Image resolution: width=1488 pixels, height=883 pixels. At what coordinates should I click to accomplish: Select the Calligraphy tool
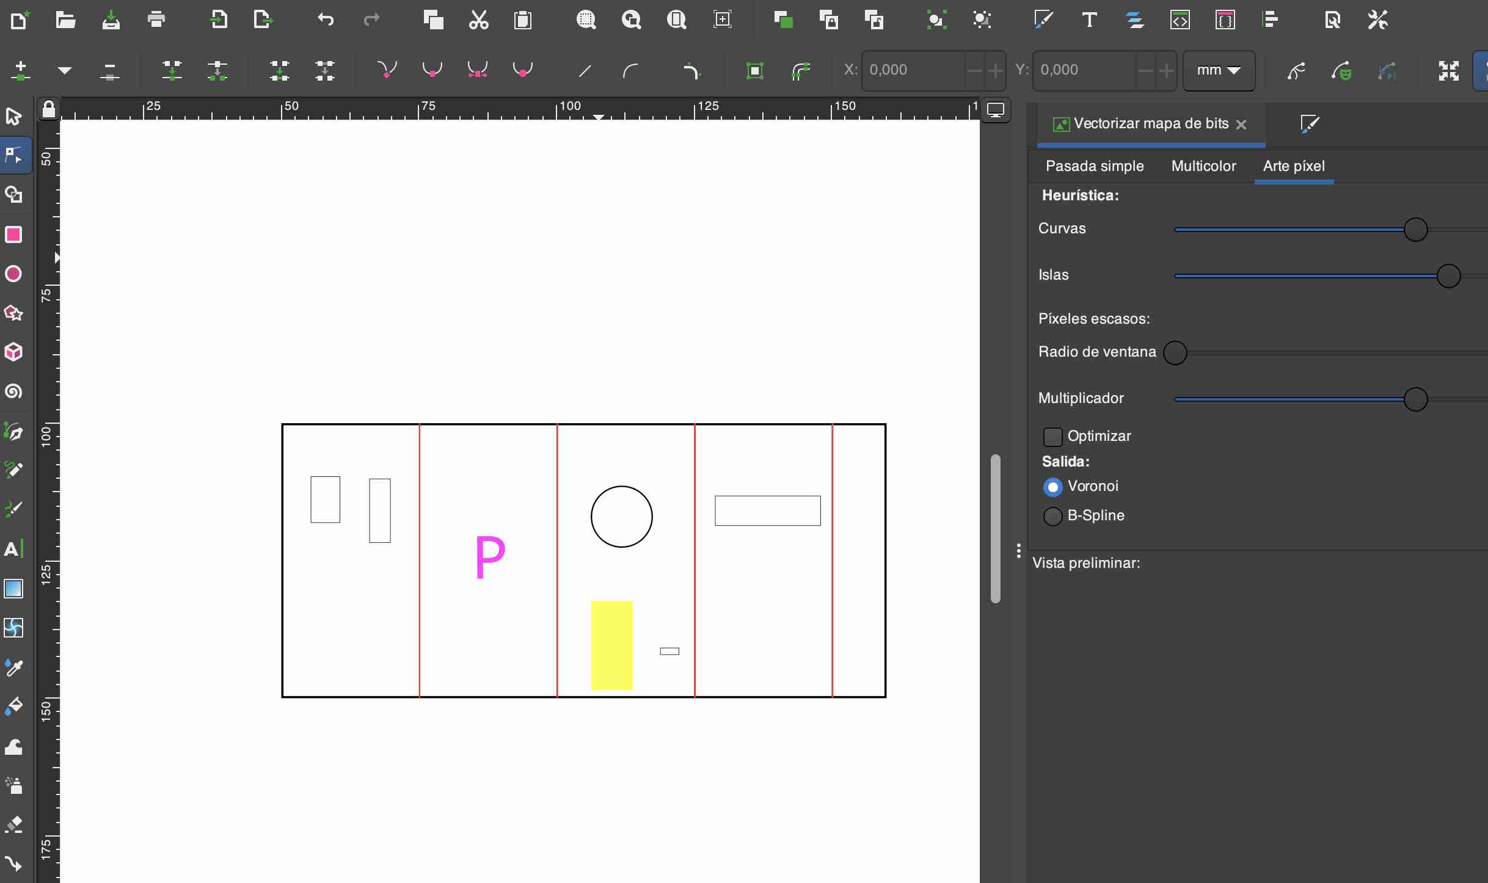pyautogui.click(x=13, y=509)
